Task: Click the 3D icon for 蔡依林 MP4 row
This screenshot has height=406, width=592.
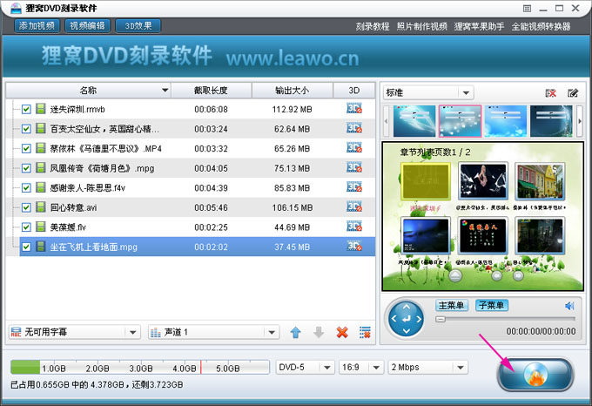Action: coord(354,148)
